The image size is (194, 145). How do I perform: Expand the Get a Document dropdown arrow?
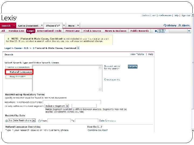coord(42,26)
